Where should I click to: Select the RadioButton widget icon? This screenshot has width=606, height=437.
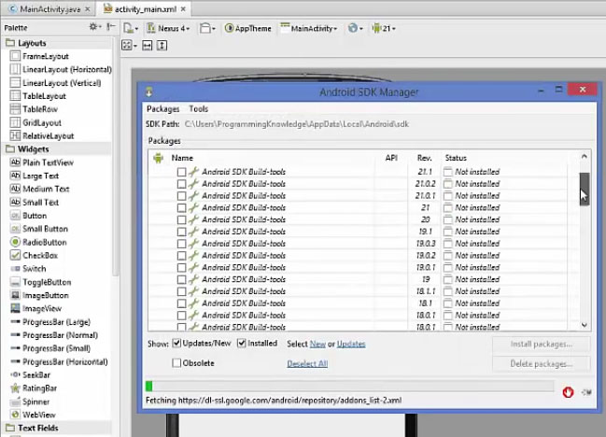15,242
